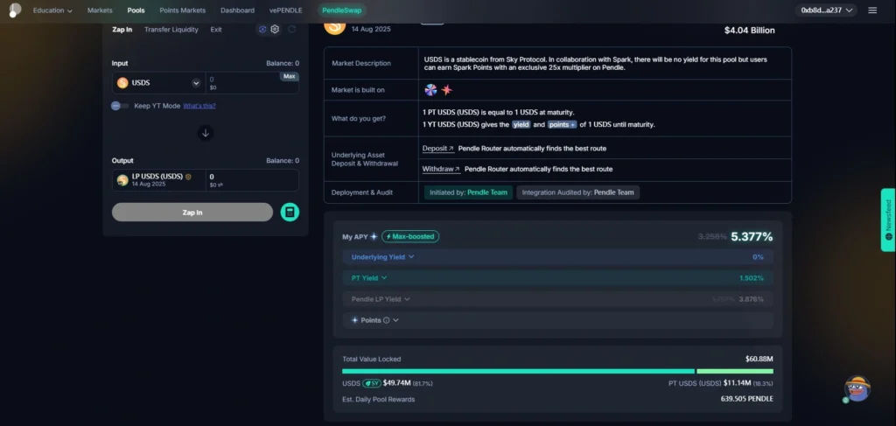The image size is (896, 426).
Task: Open the Newsfeed side tab
Action: click(x=888, y=220)
